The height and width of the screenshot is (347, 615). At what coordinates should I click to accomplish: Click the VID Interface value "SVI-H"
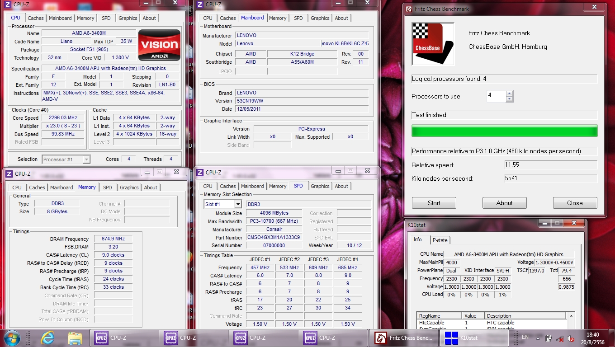[503, 271]
